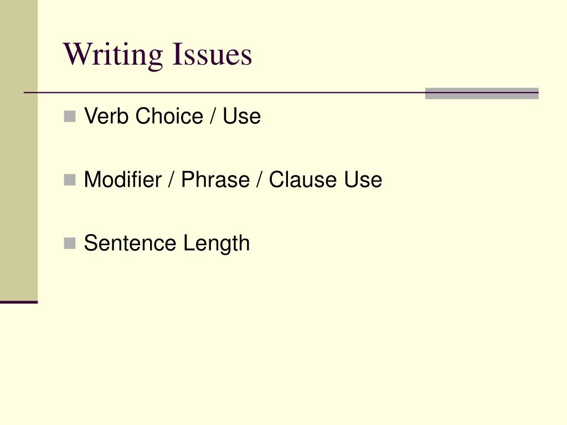The height and width of the screenshot is (425, 567).
Task: Select the Verb Choice / Use line
Action: 172,116
